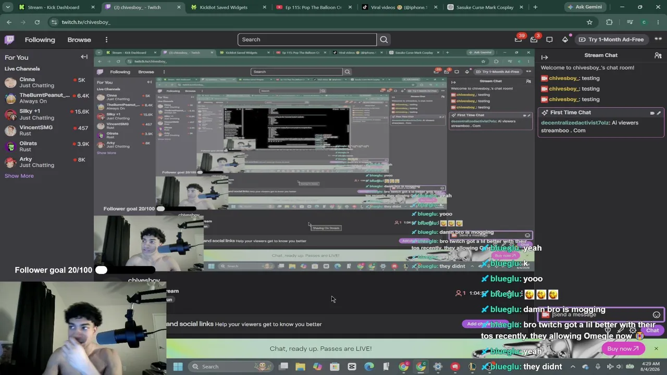Switch to Viral videos TikTok tab
Viewport: 667px width, 375px height.
399,7
